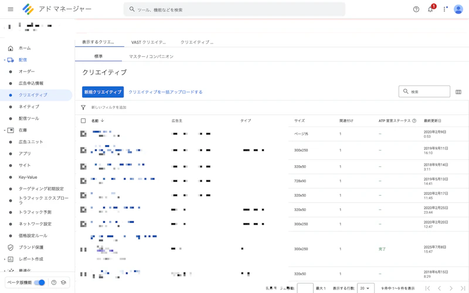Open 配信ツール in the sidebar
This screenshot has height=293, width=469.
29,118
